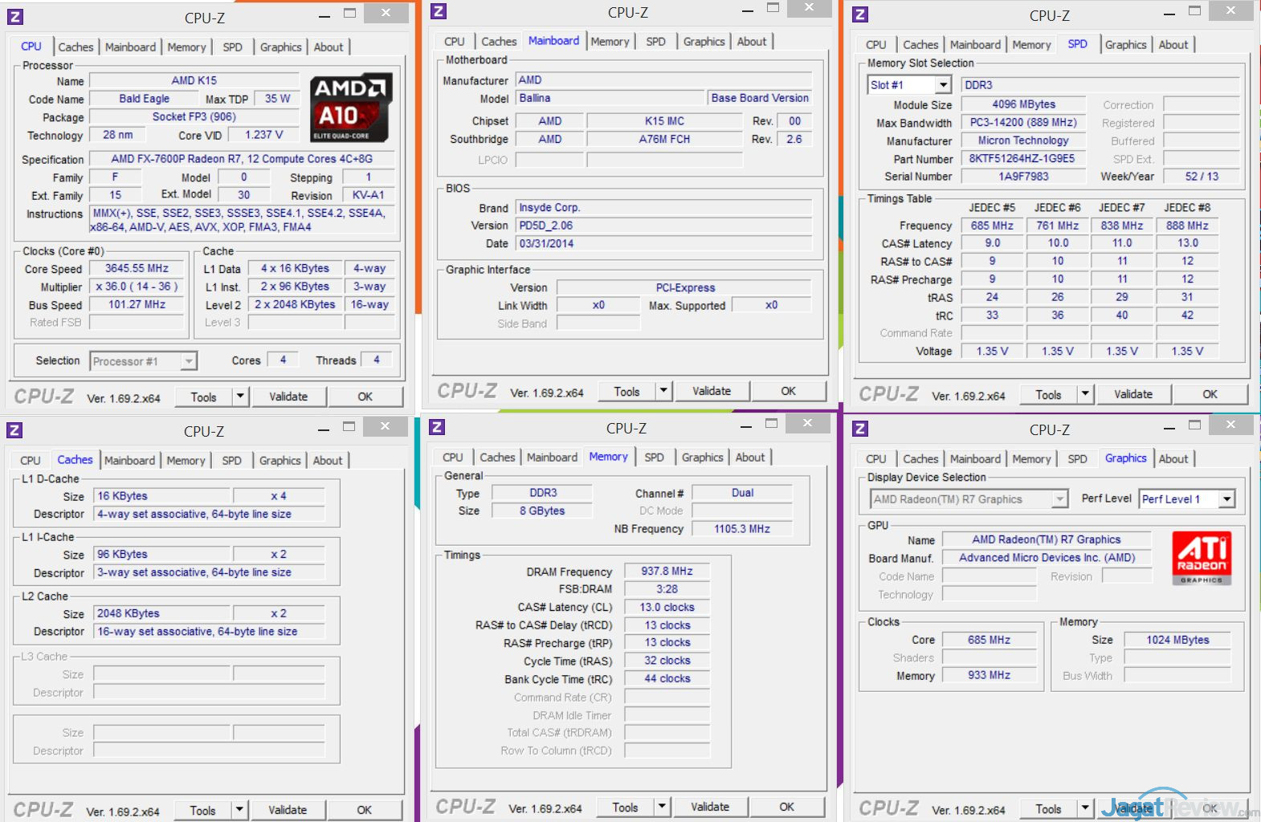This screenshot has height=822, width=1261.
Task: Click the ATI Radeon graphics logo
Action: (x=1202, y=557)
